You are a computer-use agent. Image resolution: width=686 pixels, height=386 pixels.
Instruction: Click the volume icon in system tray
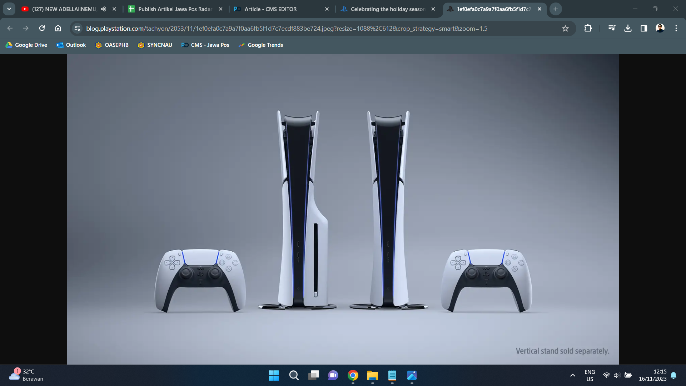617,375
